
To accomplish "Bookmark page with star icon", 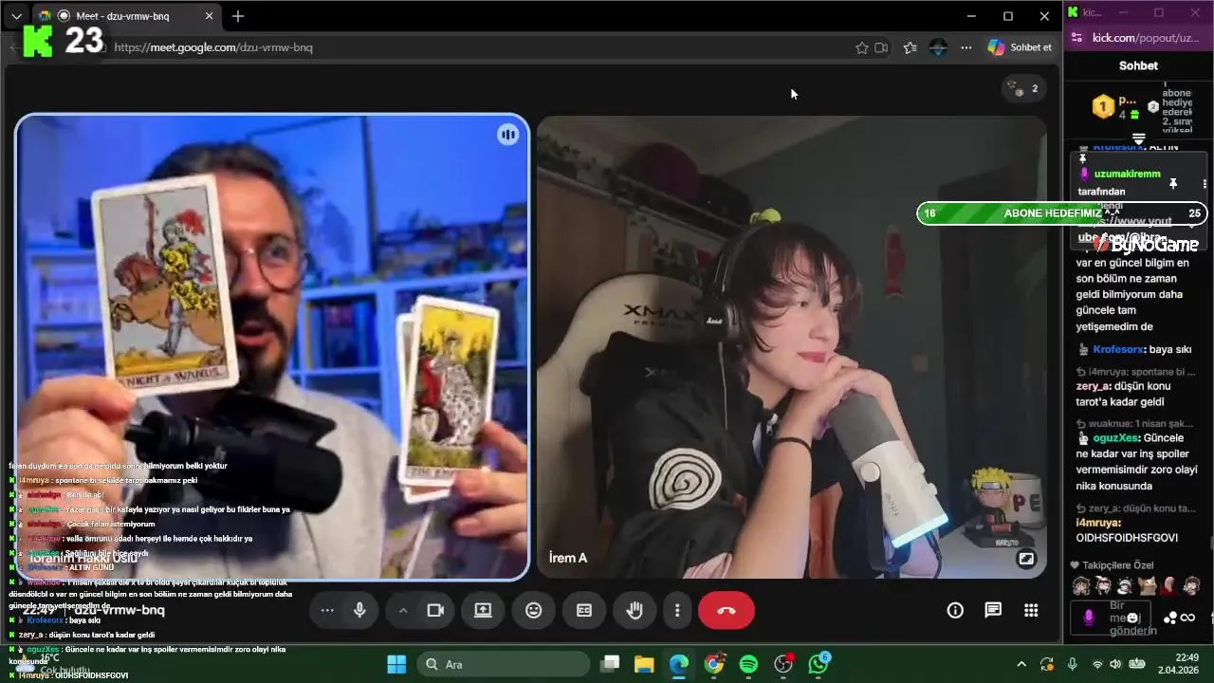I will [862, 47].
